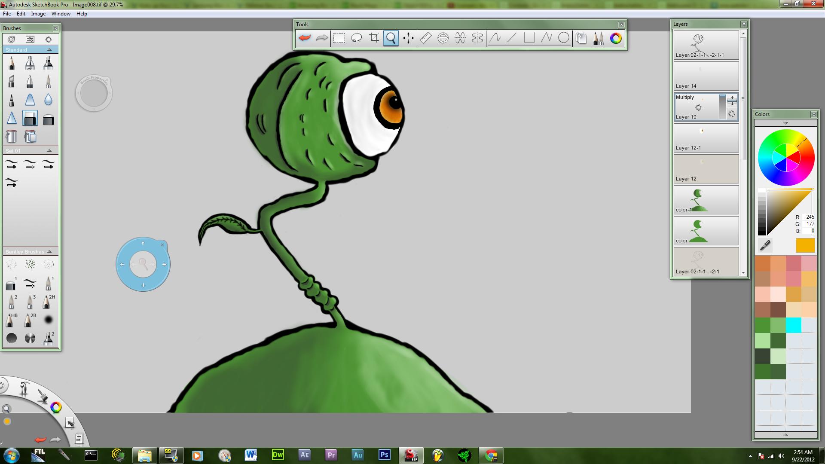This screenshot has height=464, width=825.
Task: Click Layer 19 merge/move arrows icon
Action: [x=732, y=101]
